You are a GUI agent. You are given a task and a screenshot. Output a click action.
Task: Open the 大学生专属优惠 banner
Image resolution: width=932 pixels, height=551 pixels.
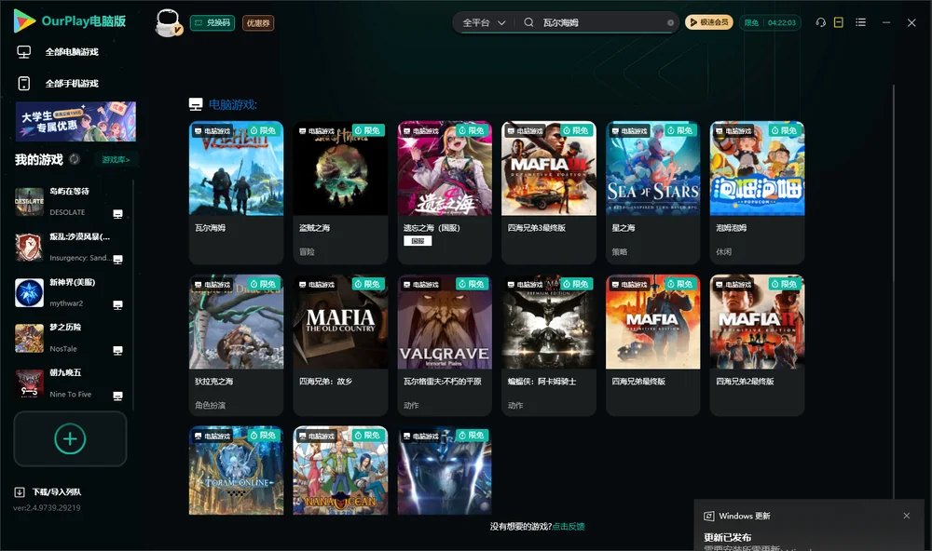75,122
